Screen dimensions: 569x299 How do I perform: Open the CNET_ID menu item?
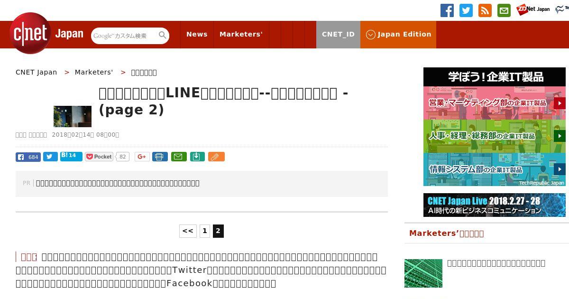[338, 34]
